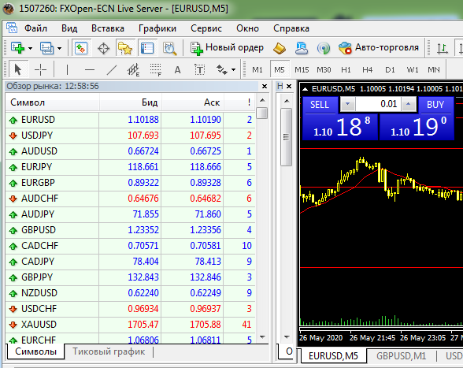
Task: Open the GBPUSD,M1 chart tab
Action: [x=401, y=356]
